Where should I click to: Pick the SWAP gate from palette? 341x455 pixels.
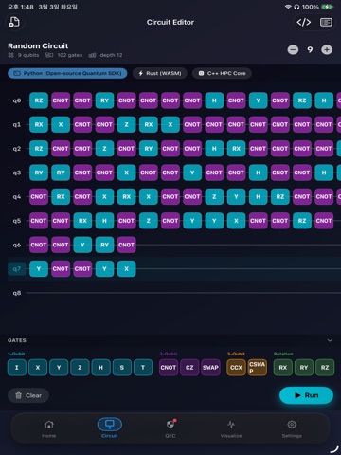[x=210, y=368]
